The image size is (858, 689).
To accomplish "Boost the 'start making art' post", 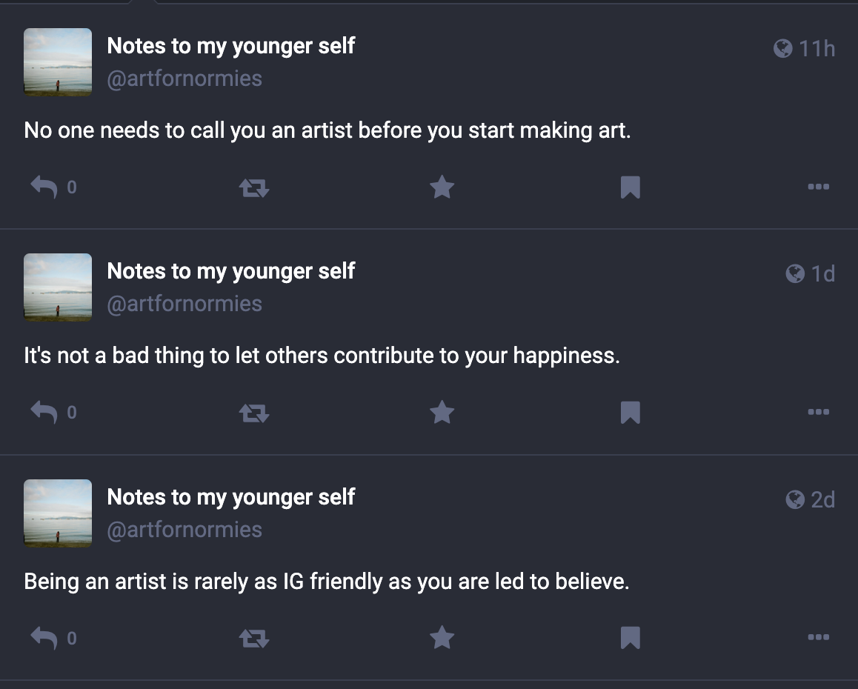I will [254, 188].
